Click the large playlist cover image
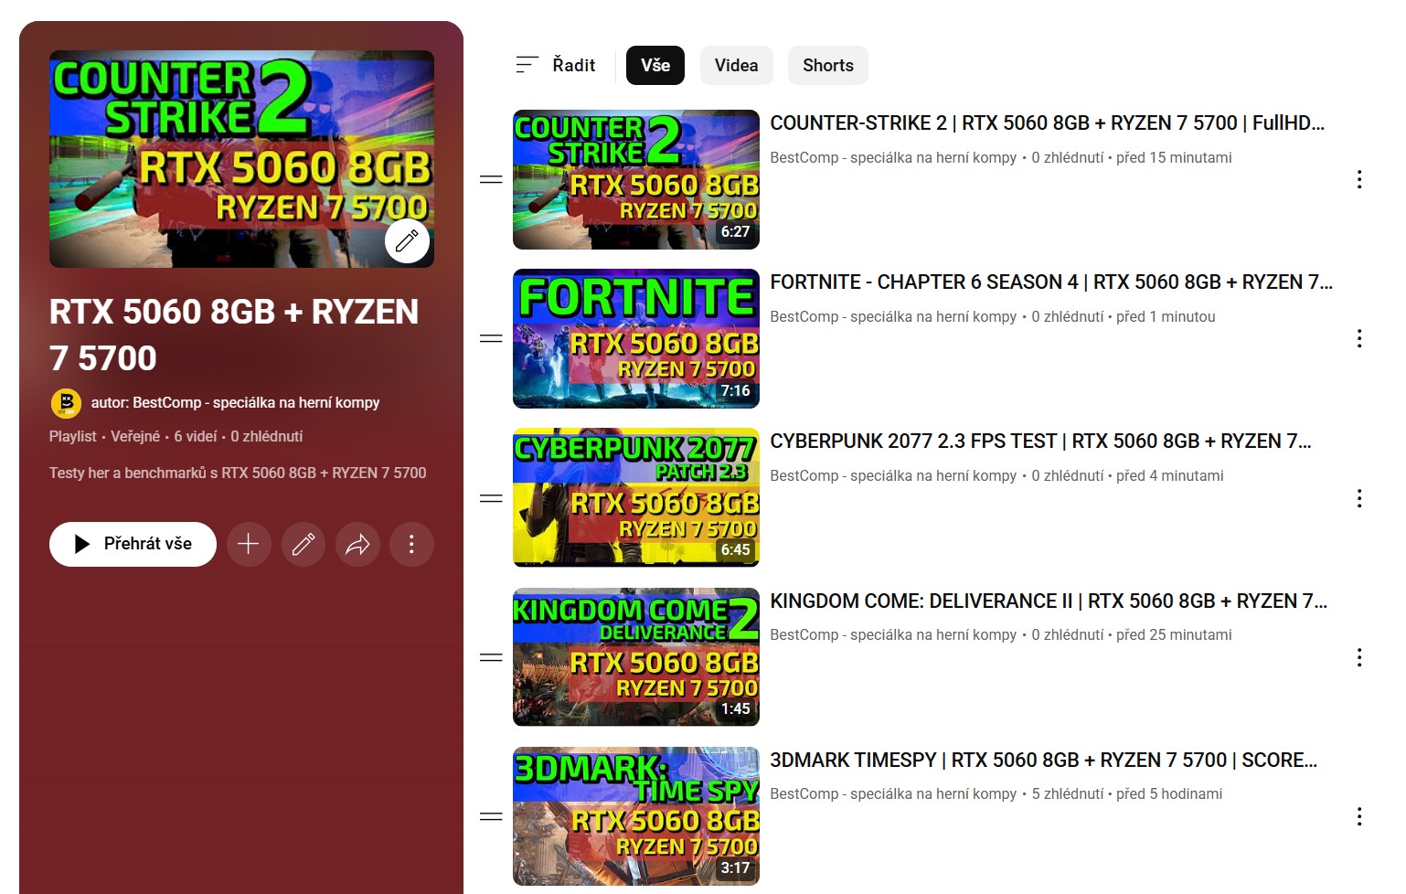Viewport: 1406px width, 894px height. coord(241,159)
